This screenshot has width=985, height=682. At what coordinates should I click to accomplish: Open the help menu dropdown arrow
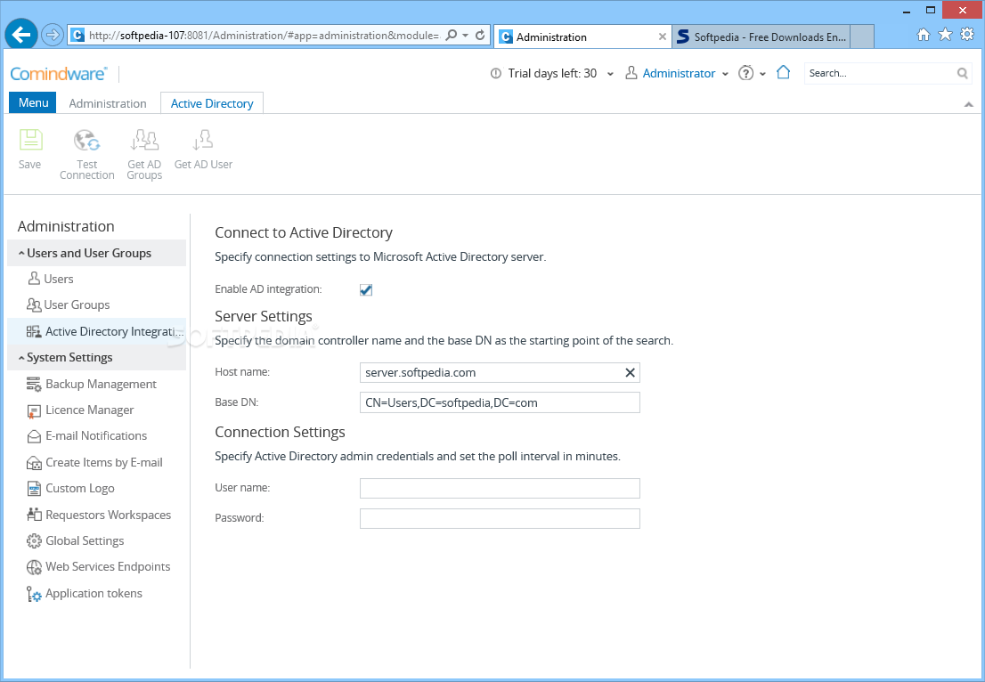762,74
